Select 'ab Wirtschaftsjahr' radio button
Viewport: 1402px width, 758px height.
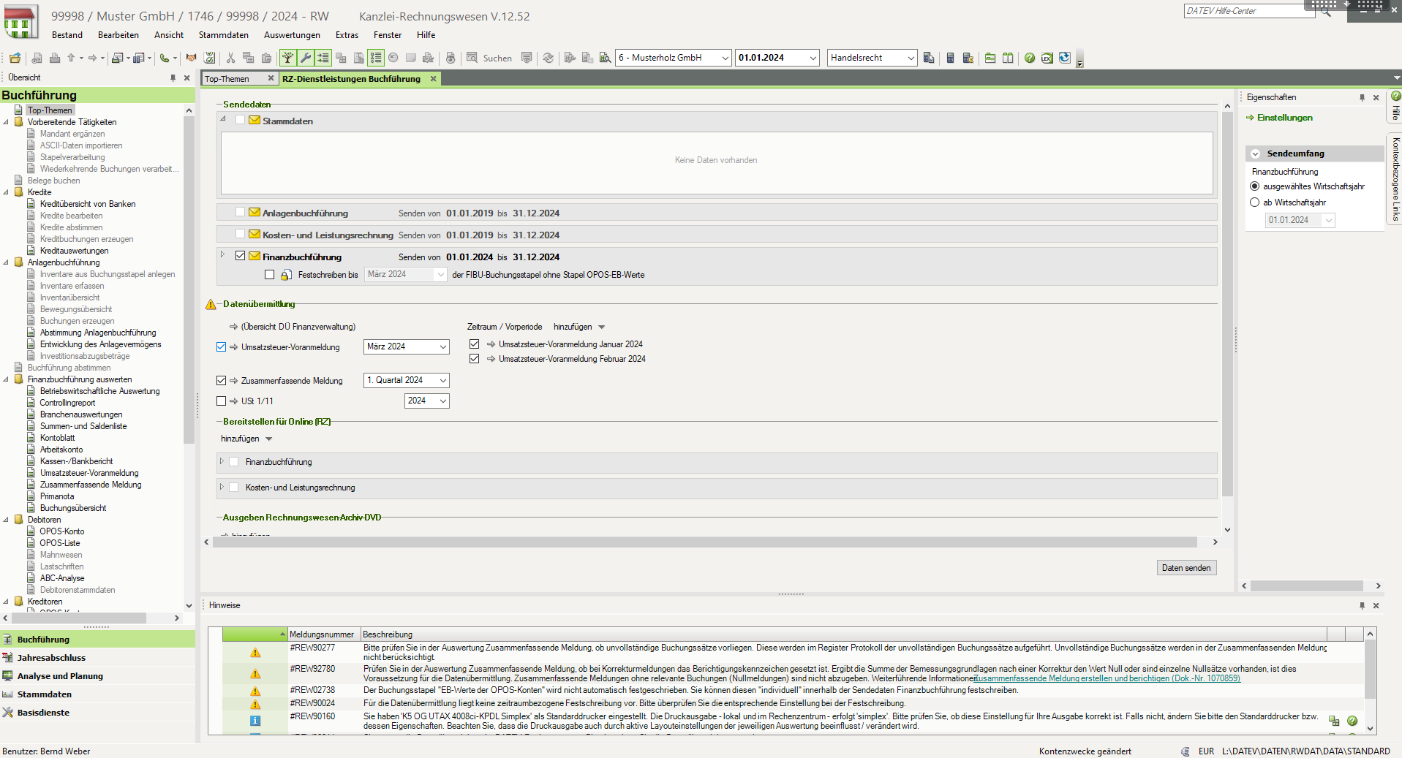coord(1255,202)
